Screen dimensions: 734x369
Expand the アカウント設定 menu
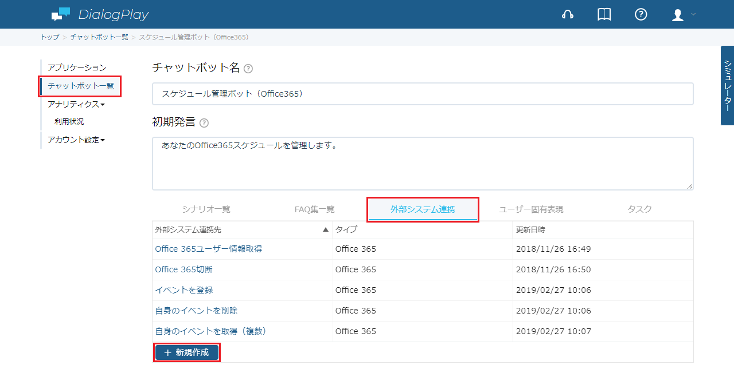(76, 140)
